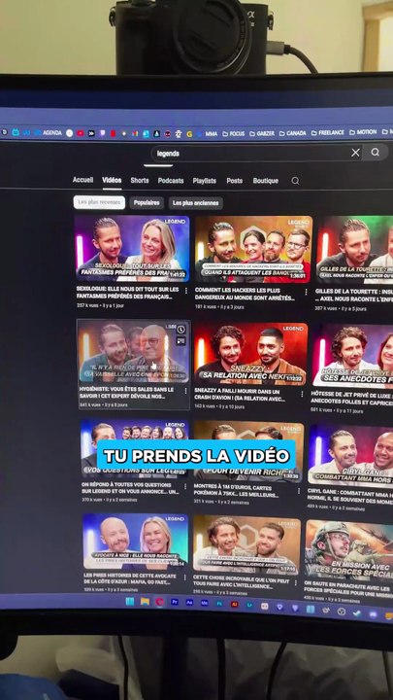
Task: Clear the 'legends' search field with the X
Action: 355,153
